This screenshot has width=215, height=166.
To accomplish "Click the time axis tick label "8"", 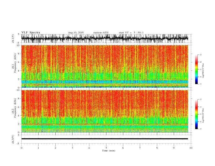I will 157,148.
